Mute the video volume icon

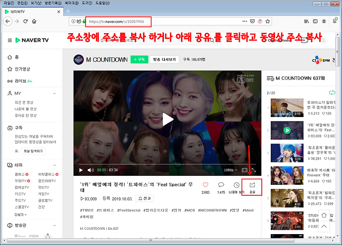(x=91, y=170)
